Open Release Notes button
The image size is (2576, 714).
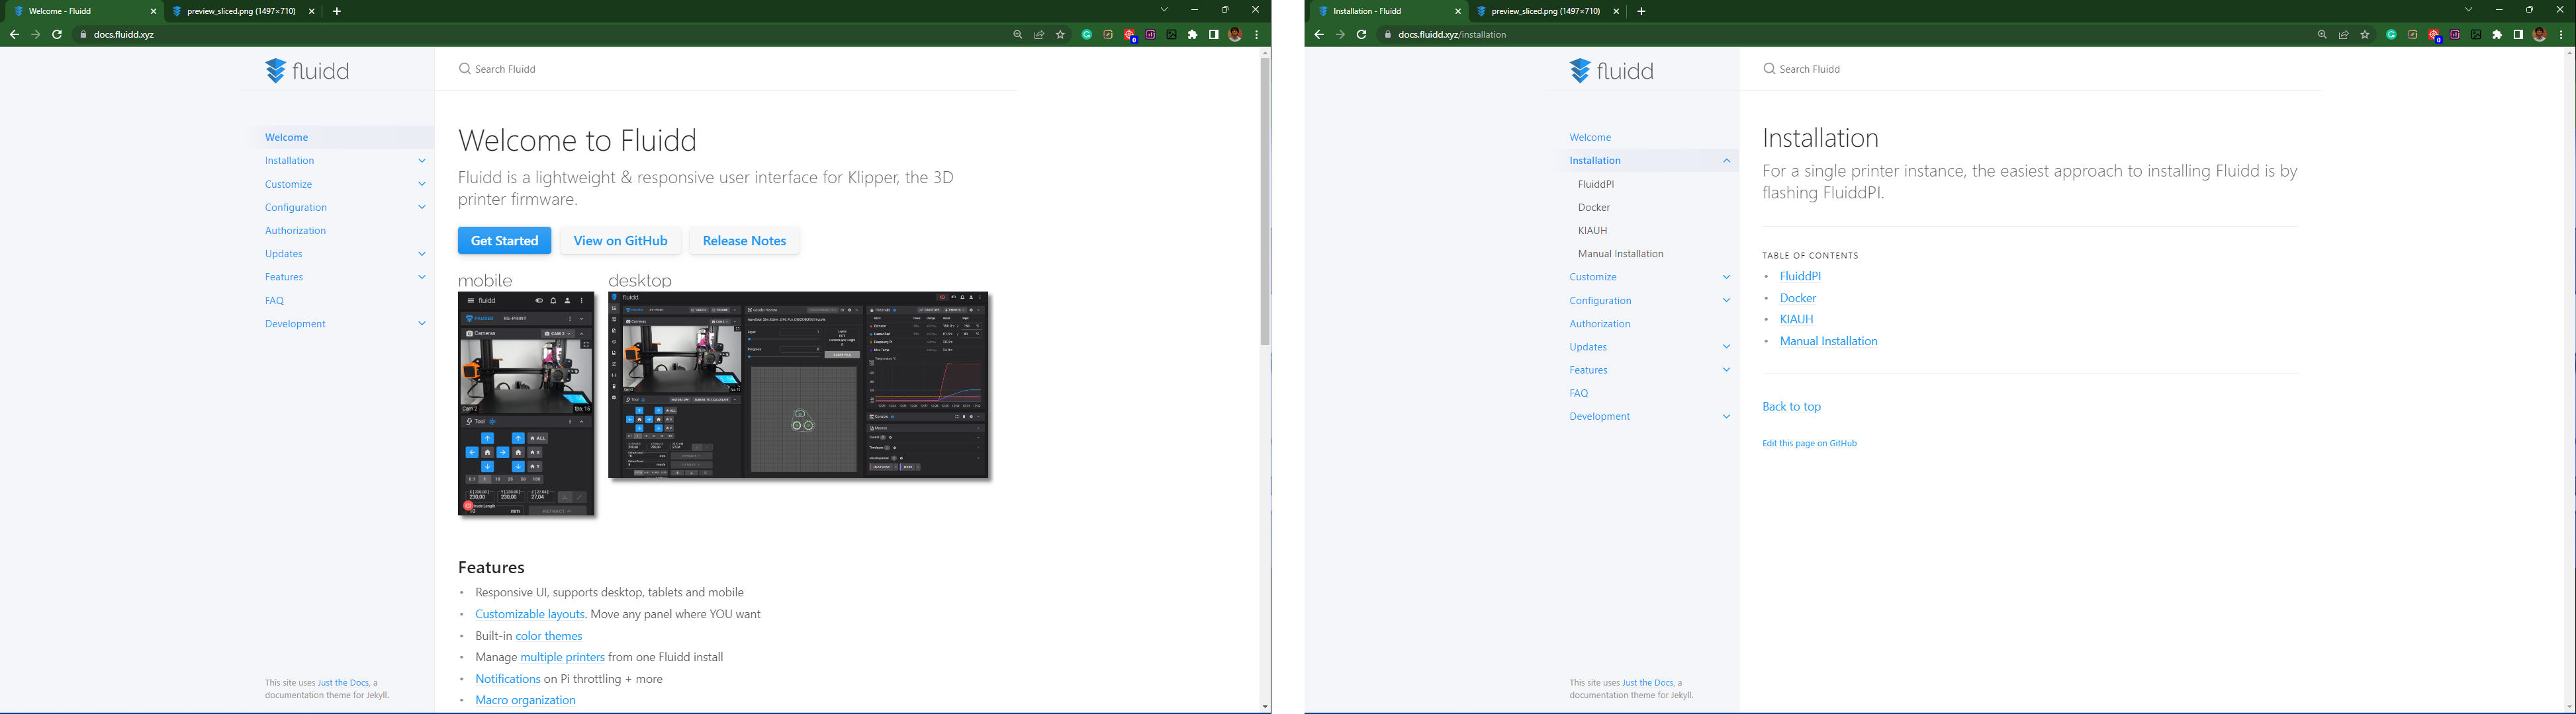[744, 241]
